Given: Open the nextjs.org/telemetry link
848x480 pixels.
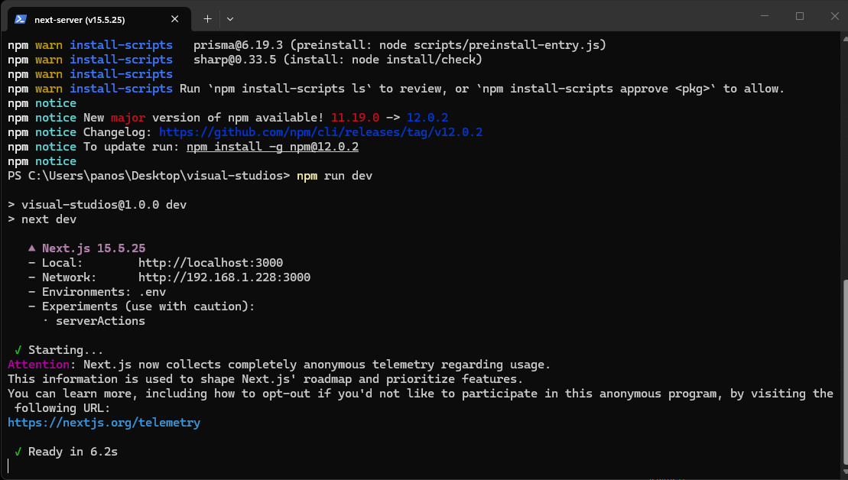Looking at the screenshot, I should (x=104, y=423).
